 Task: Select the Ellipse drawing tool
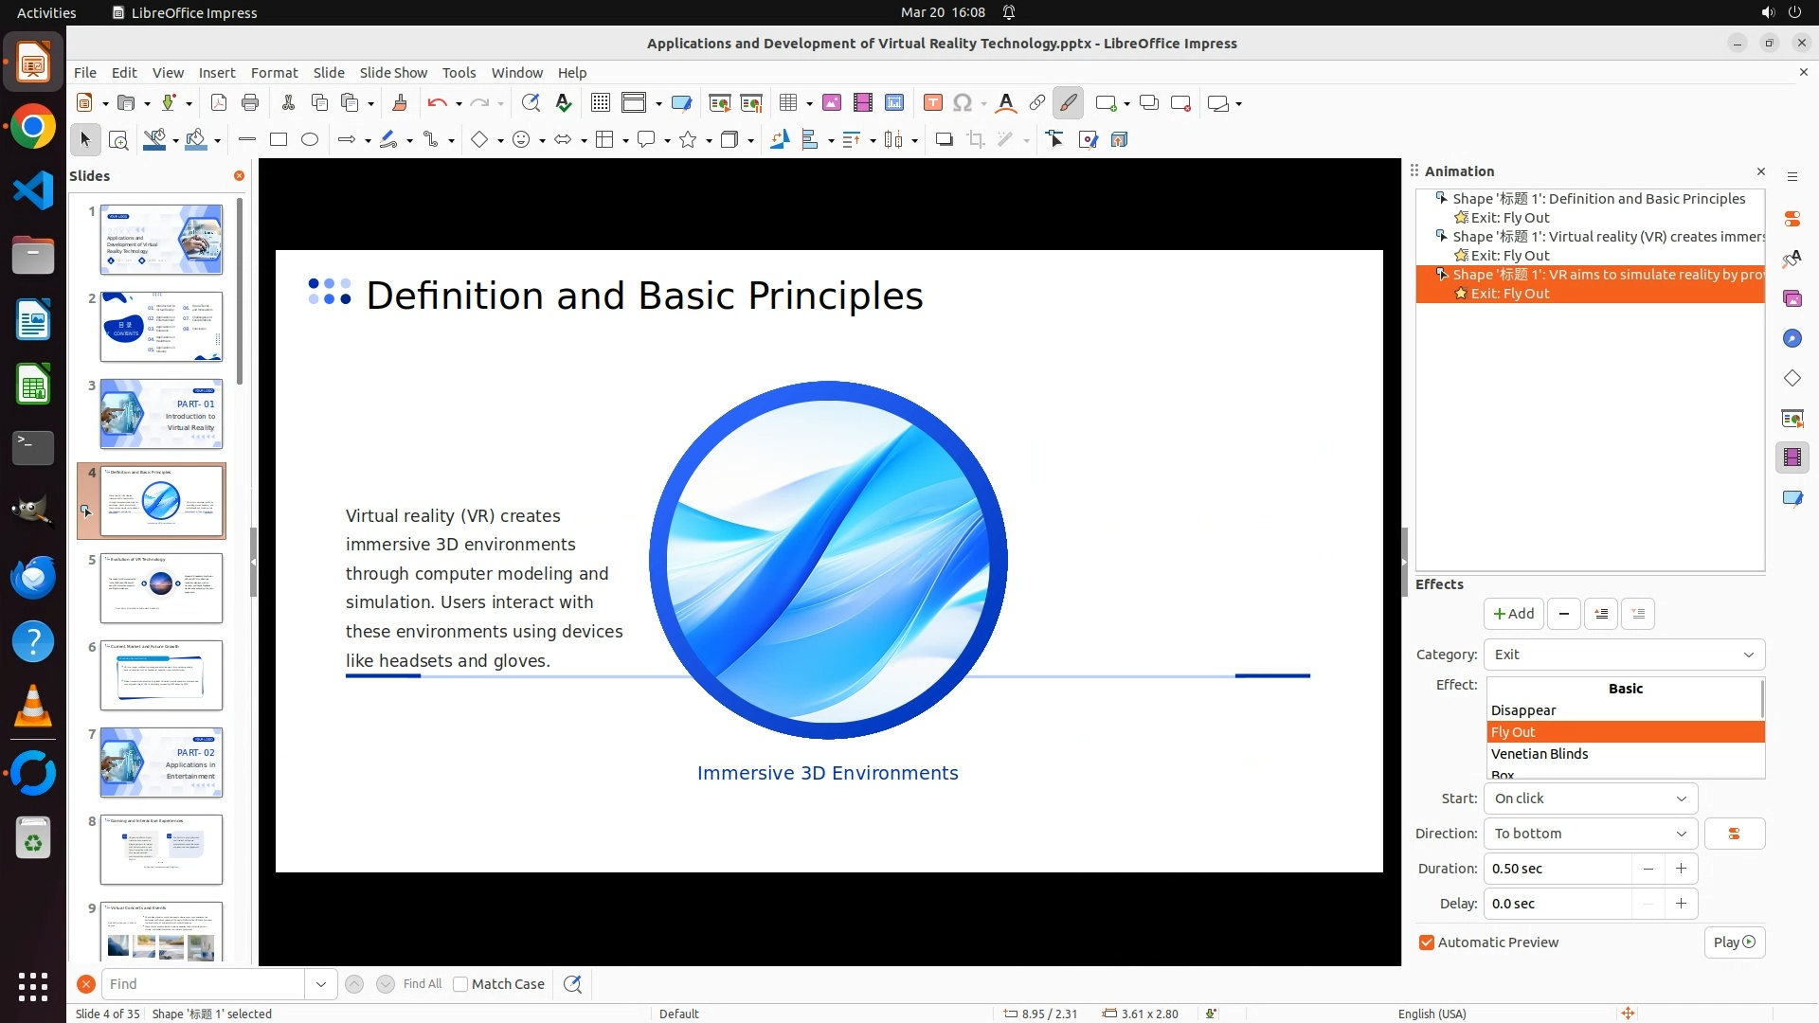[310, 140]
